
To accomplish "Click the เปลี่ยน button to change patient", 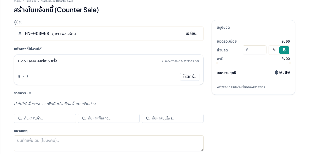I will pyautogui.click(x=191, y=34).
